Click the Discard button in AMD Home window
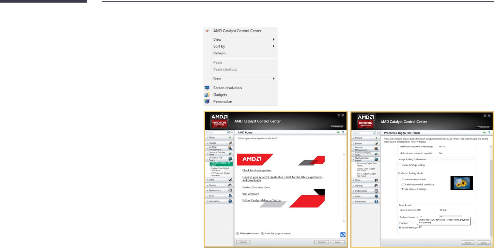 [x=321, y=242]
